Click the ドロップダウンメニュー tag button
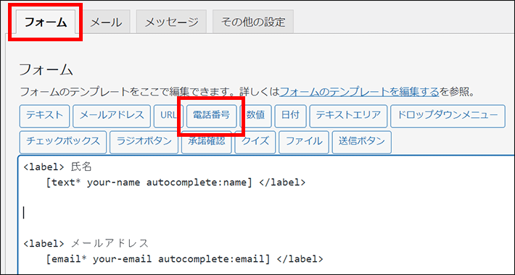The width and height of the screenshot is (515, 275). tap(448, 116)
